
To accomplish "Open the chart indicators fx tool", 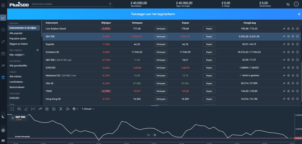I will tap(60, 109).
